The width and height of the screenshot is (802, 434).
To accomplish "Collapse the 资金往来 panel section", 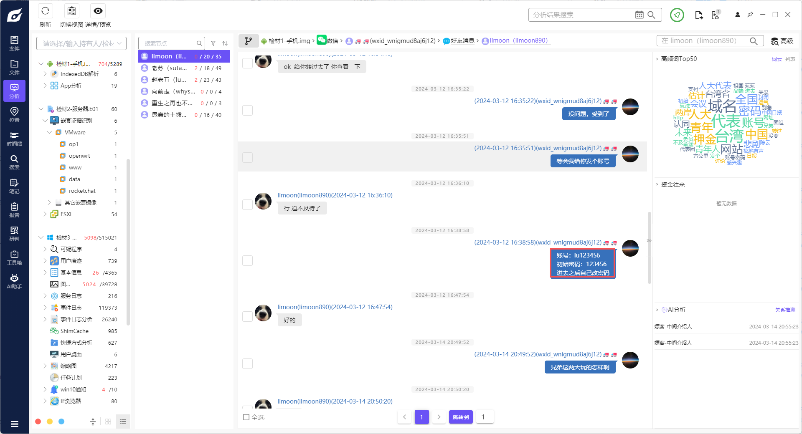I will click(657, 184).
